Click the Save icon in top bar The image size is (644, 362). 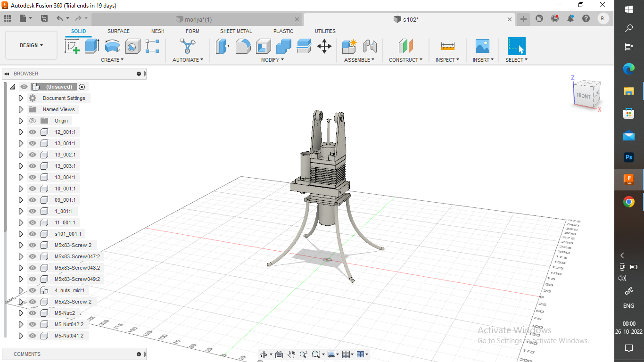(44, 18)
